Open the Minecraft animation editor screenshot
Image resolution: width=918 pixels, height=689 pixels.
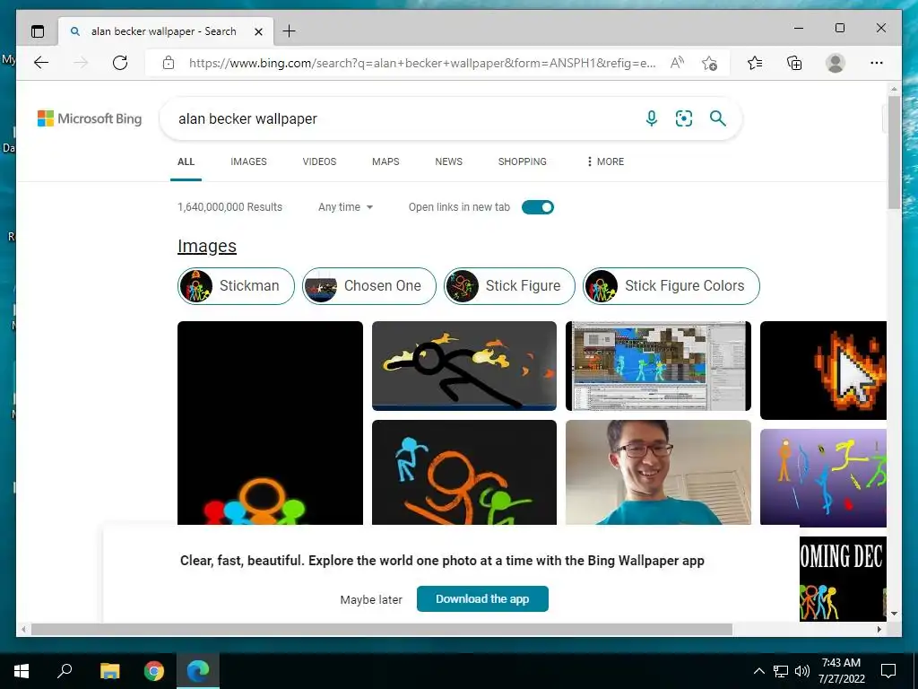[x=658, y=366]
